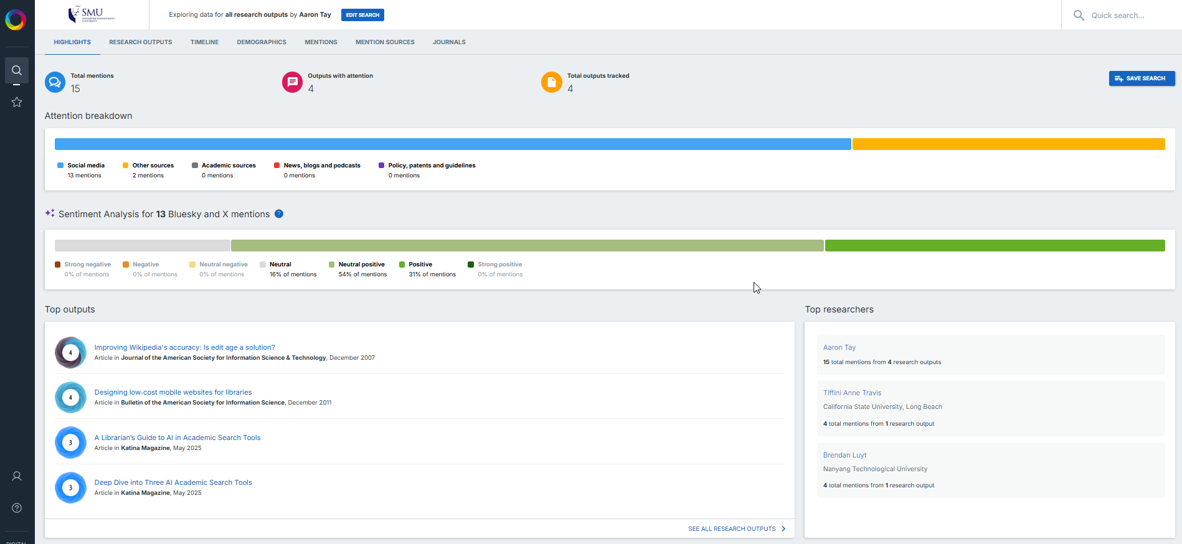Click '13 mentions' under Social media

point(84,176)
